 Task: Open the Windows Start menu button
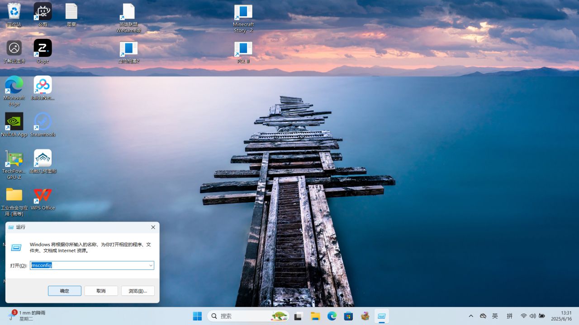(x=197, y=316)
